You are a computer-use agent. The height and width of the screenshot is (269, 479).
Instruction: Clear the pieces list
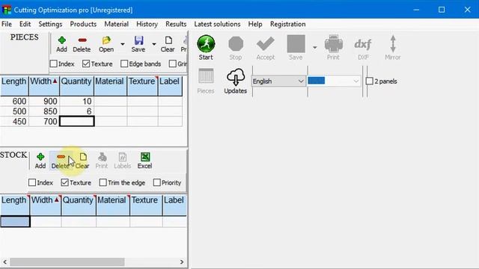(168, 44)
